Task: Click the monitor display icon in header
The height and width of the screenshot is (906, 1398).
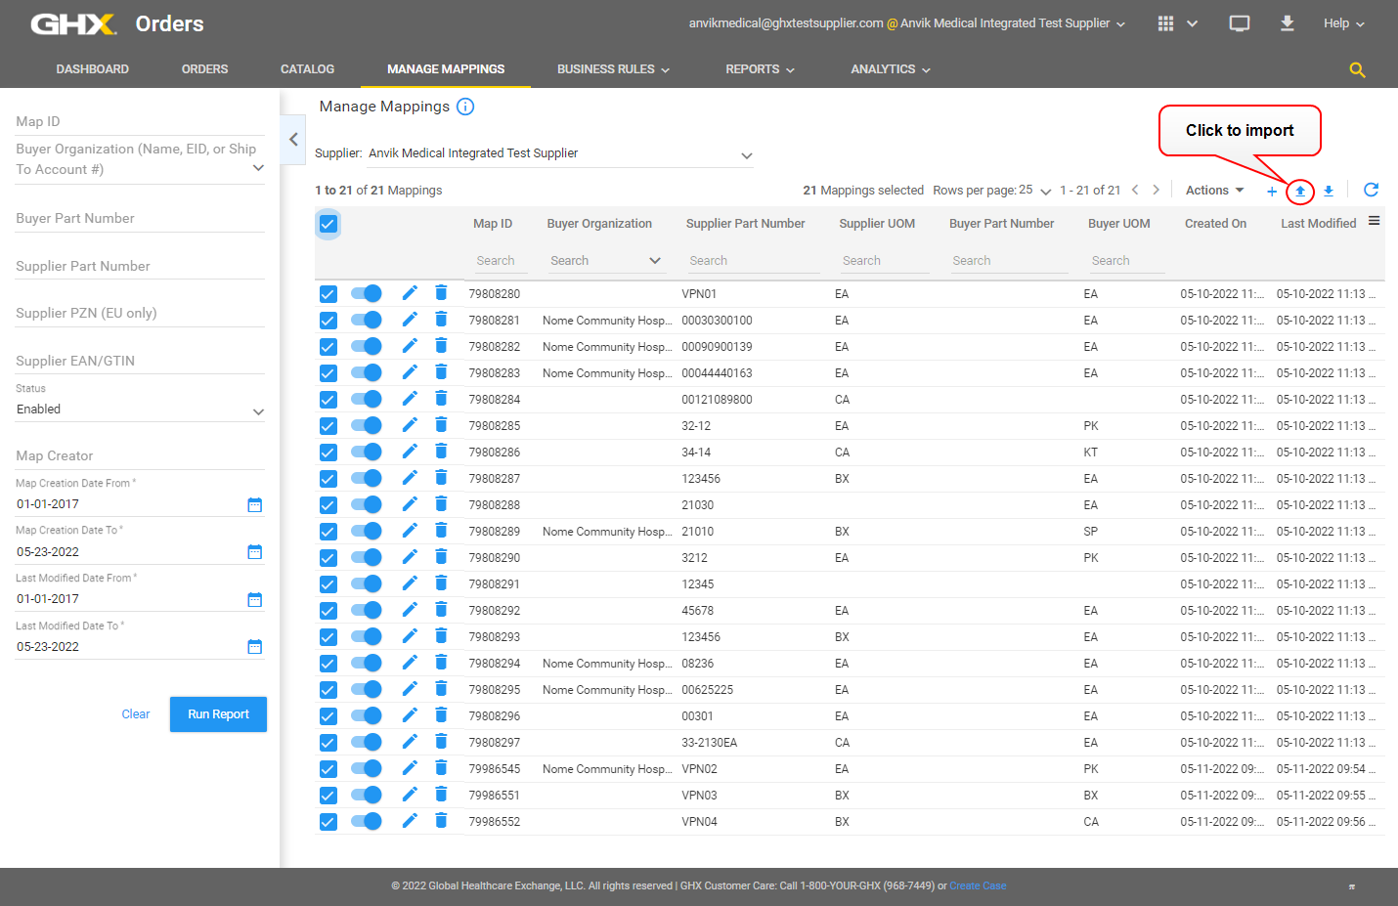Action: (1240, 23)
